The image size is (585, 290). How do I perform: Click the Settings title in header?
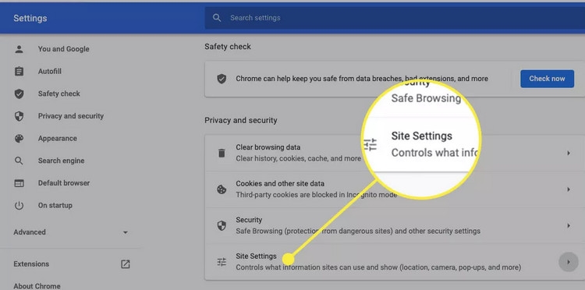point(30,18)
